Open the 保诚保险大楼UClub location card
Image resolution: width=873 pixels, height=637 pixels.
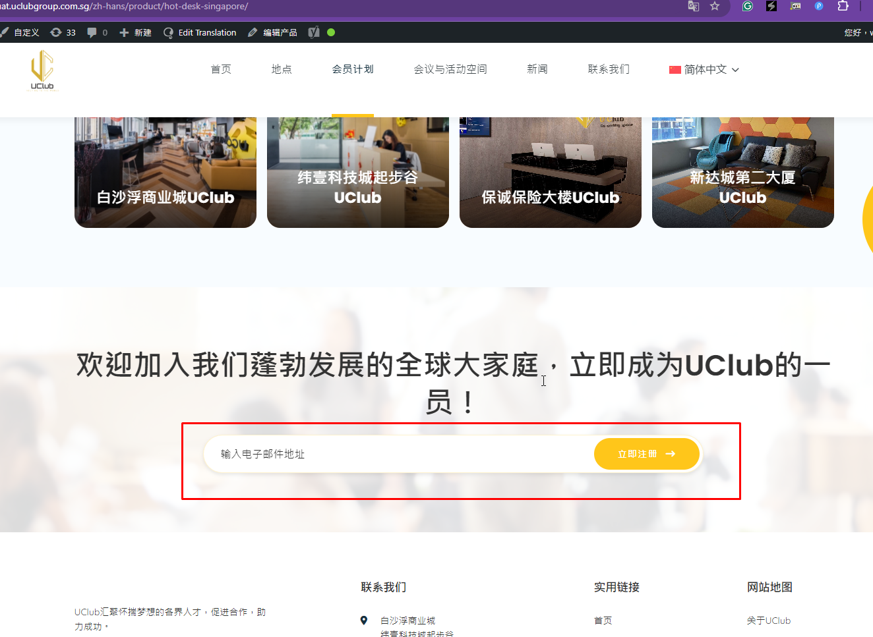point(551,173)
